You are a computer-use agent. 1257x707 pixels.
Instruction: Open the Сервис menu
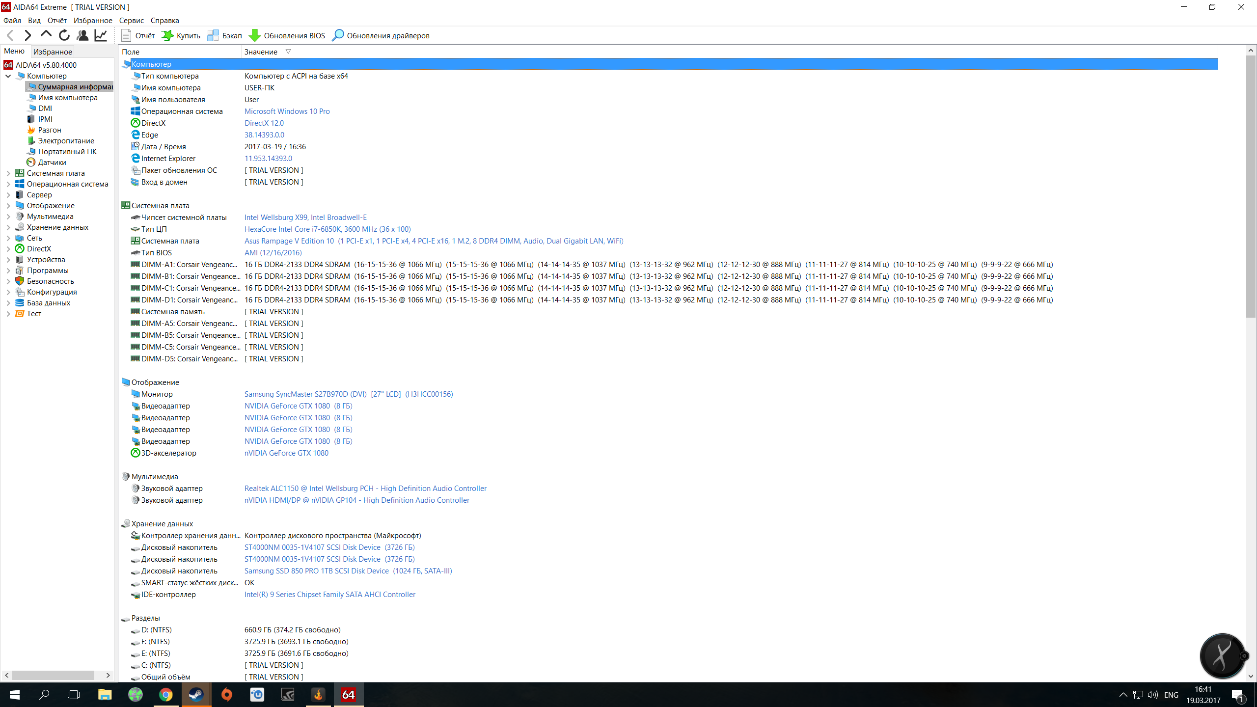(131, 21)
